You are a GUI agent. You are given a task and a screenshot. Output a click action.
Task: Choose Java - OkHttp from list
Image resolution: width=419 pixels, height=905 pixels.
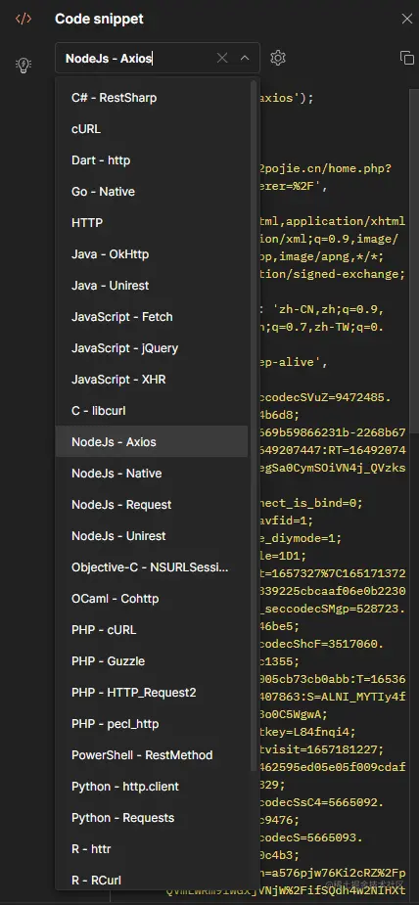pyautogui.click(x=152, y=254)
